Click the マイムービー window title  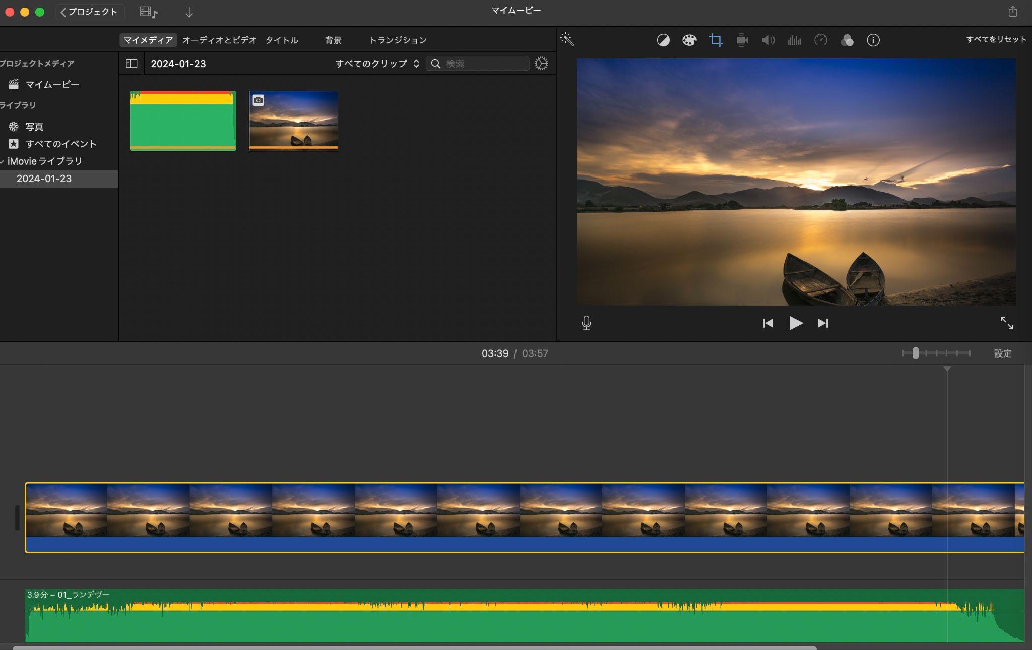516,11
